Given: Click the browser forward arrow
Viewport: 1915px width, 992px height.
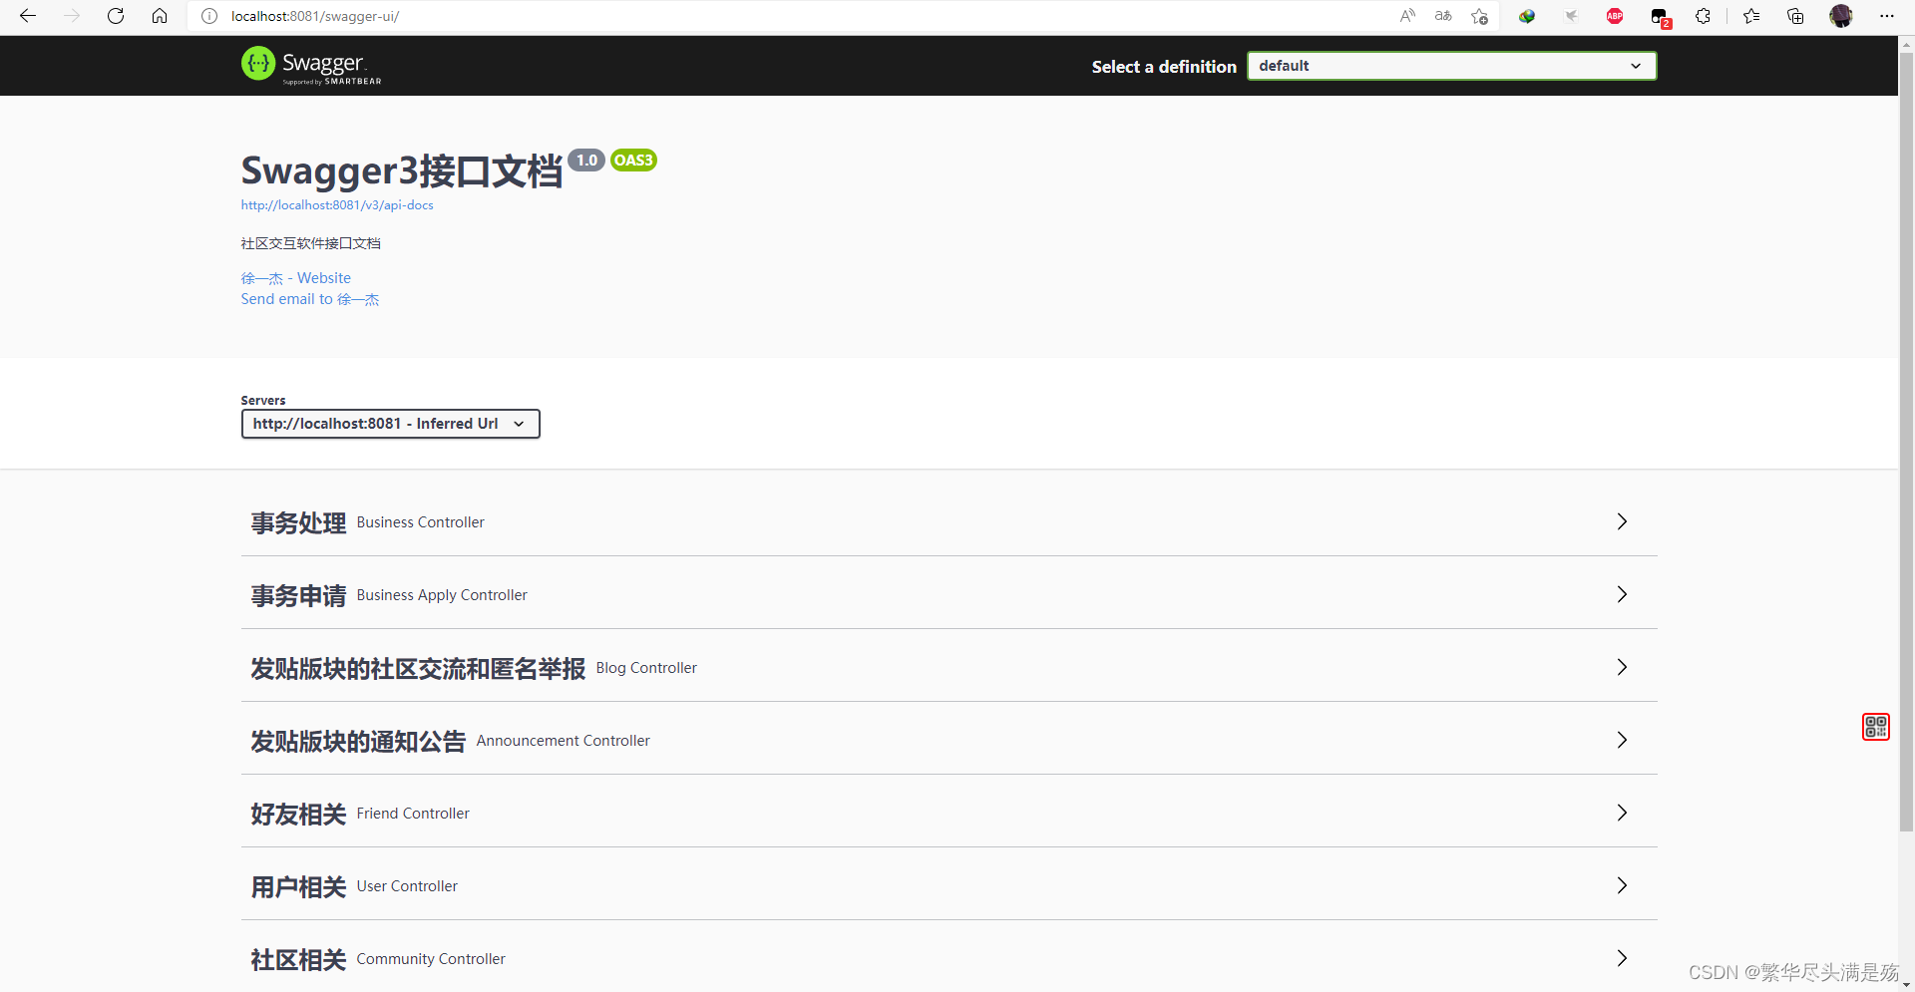Looking at the screenshot, I should pos(72,16).
